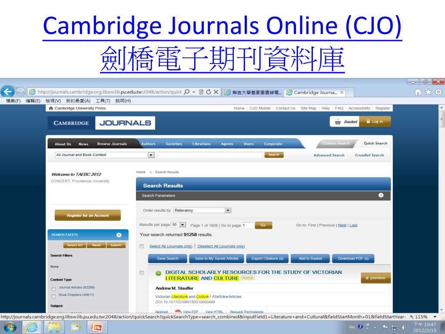Viewport: 445px width, 334px height.
Task: Collapse the Search Facets panel arrow
Action: click(x=119, y=235)
